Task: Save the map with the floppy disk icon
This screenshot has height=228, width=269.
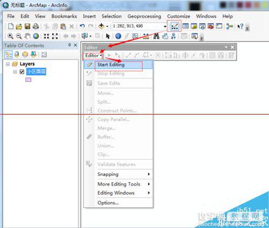Action: pyautogui.click(x=27, y=26)
